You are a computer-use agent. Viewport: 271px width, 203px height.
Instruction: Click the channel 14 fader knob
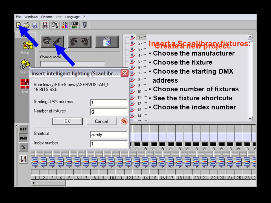tap(145, 162)
